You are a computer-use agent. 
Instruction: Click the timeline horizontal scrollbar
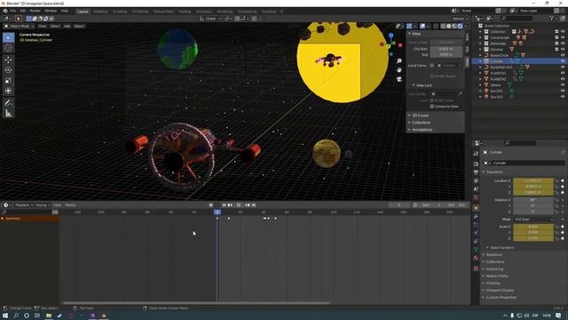(x=196, y=303)
